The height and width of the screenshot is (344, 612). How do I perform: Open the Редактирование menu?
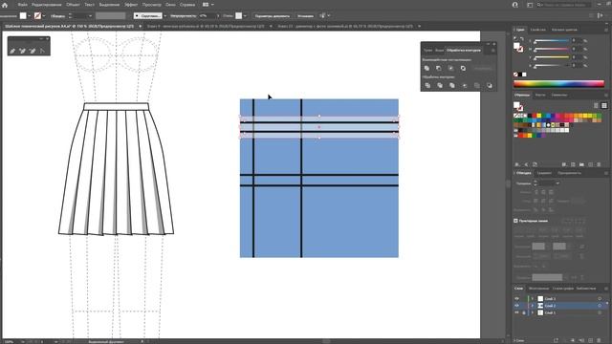tap(47, 5)
